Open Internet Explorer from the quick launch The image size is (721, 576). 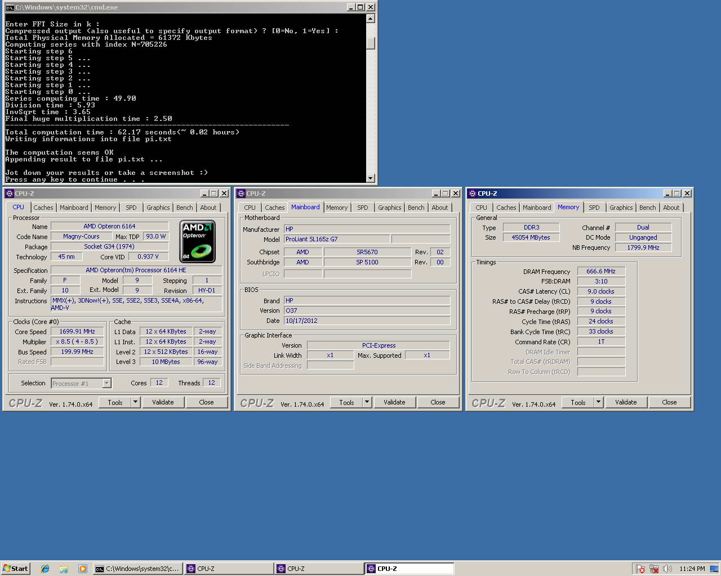coord(45,569)
